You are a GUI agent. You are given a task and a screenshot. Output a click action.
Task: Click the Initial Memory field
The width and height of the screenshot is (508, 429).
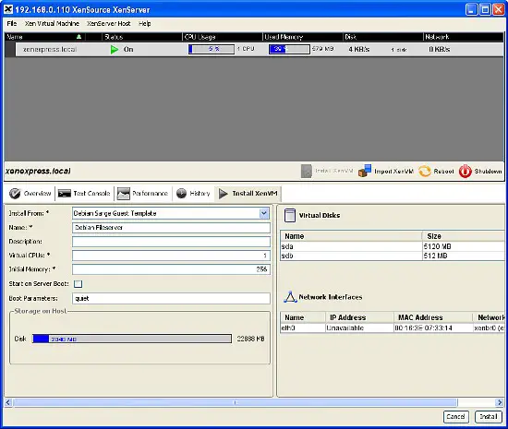coord(171,269)
